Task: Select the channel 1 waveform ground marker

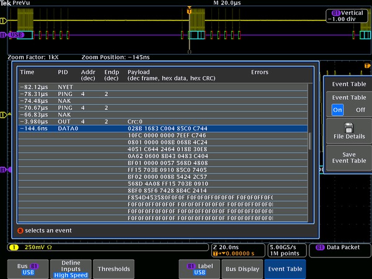Action: click(3, 21)
